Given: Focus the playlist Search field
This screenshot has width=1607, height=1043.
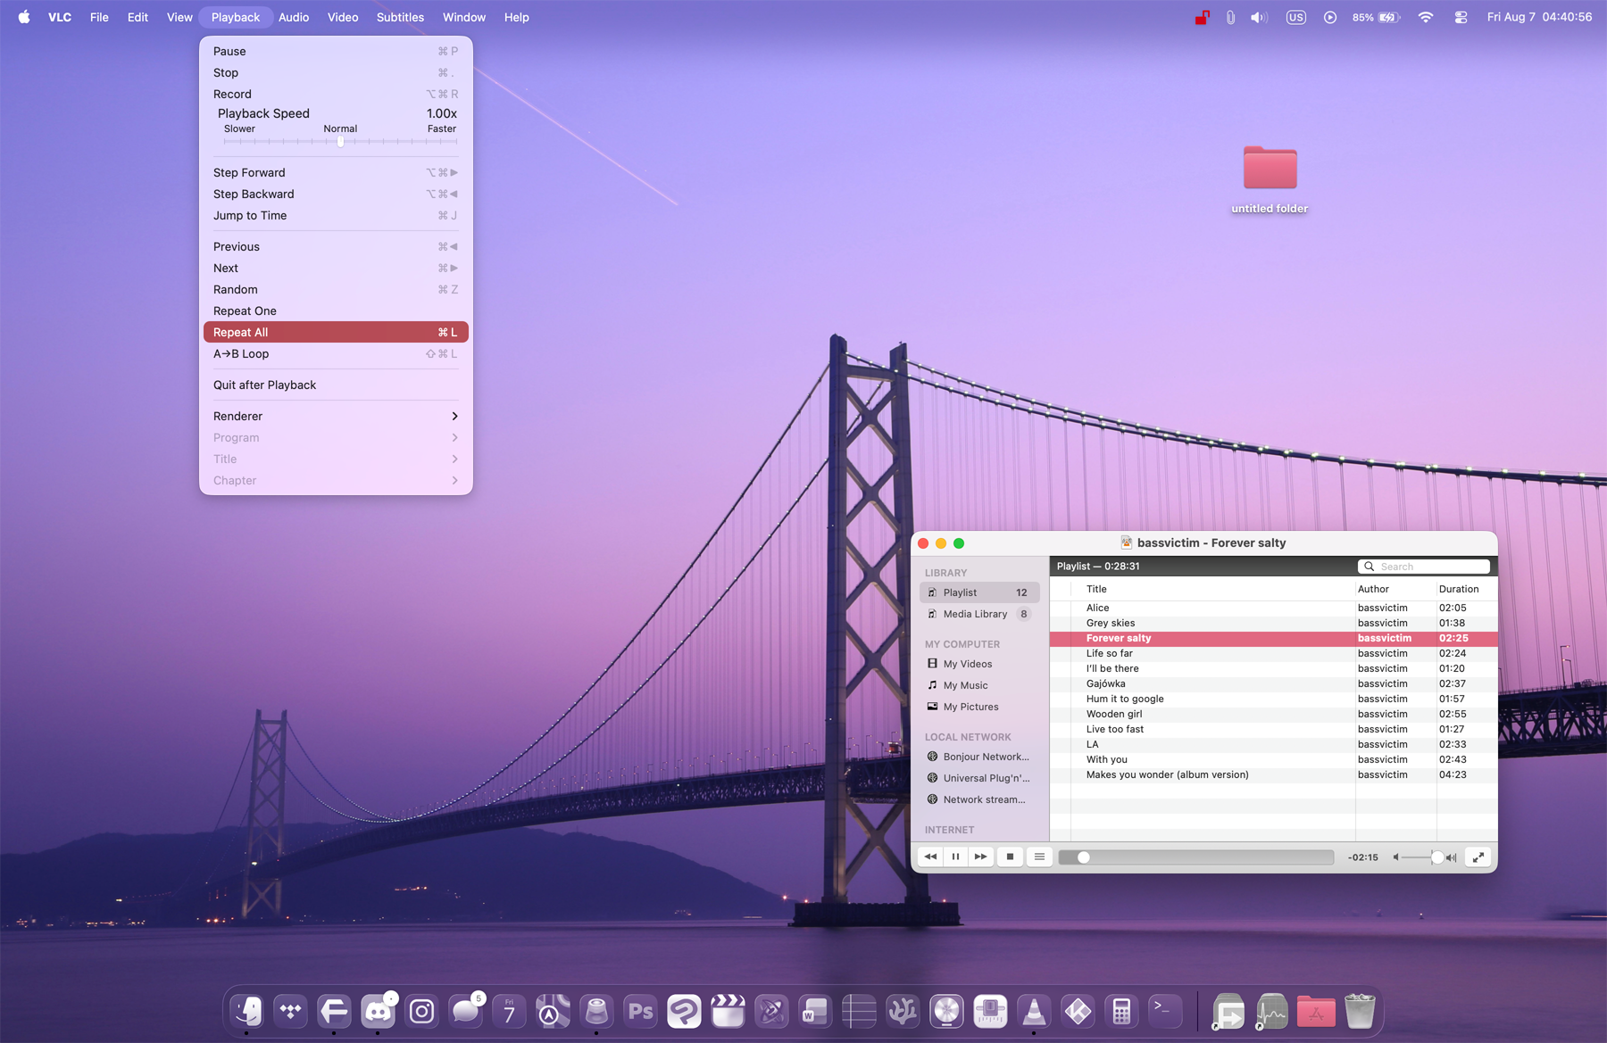Looking at the screenshot, I should pyautogui.click(x=1424, y=567).
